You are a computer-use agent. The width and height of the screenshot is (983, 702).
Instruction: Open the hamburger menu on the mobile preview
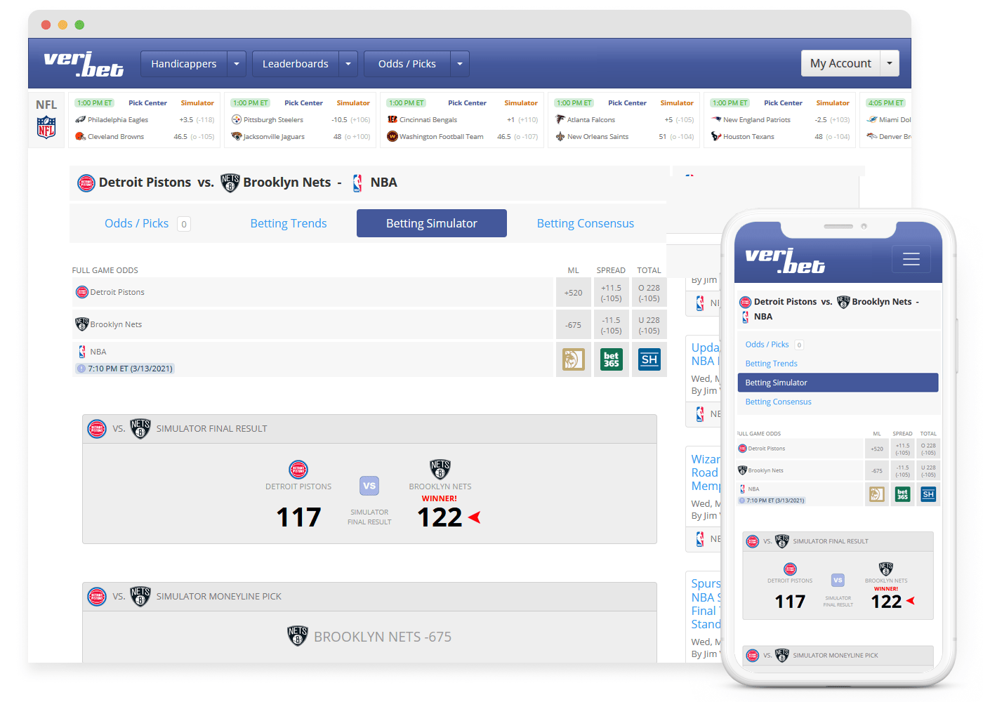pos(911,258)
